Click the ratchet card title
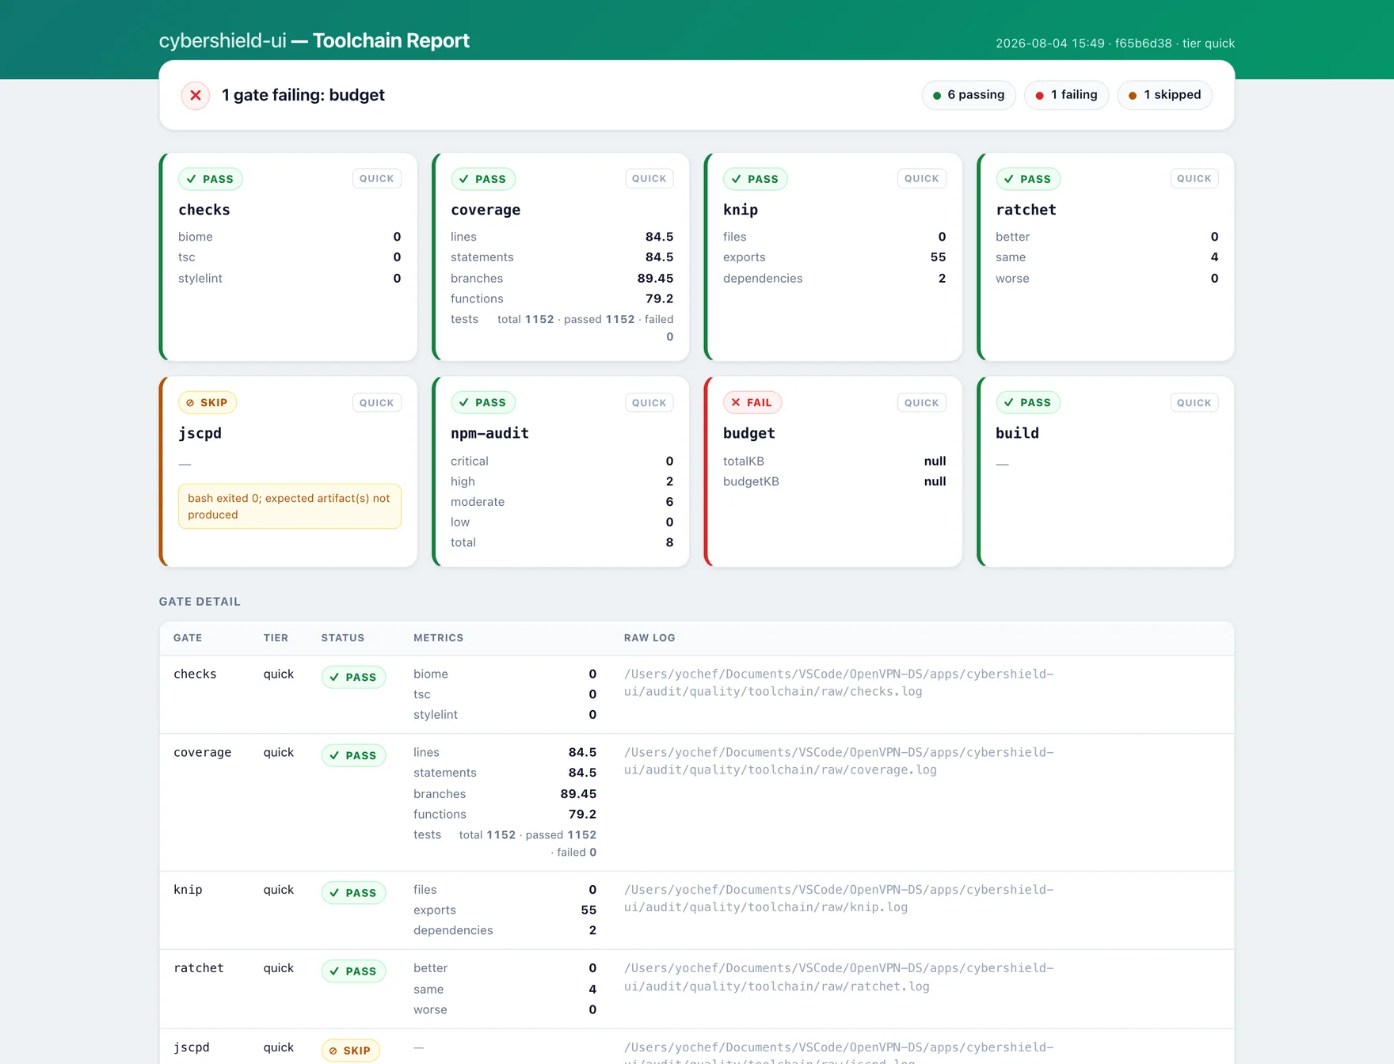Image resolution: width=1394 pixels, height=1064 pixels. point(1026,210)
